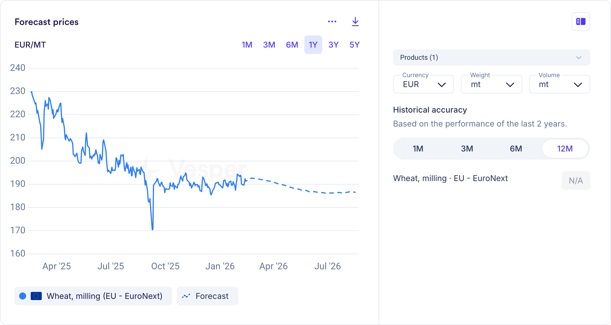Click the Forecast dashed-line legend icon
Viewport: 611px width, 325px height.
(x=186, y=296)
